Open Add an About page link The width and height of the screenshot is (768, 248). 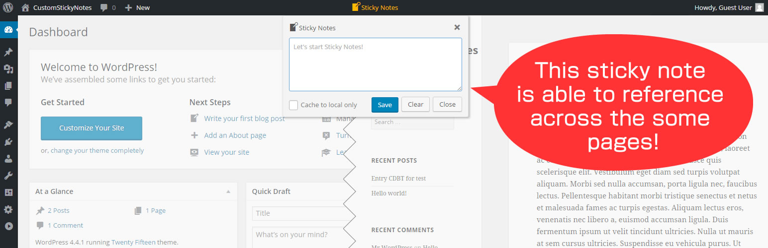(235, 135)
